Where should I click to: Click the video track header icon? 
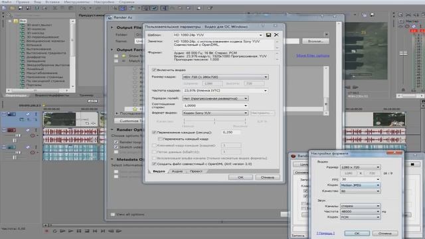pos(11,114)
